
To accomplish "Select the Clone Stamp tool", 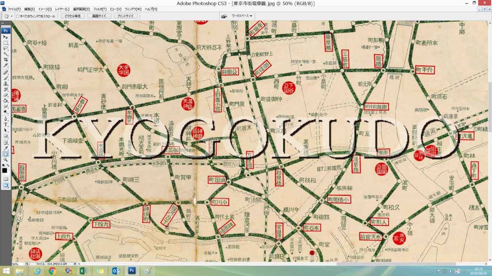I will point(6,83).
